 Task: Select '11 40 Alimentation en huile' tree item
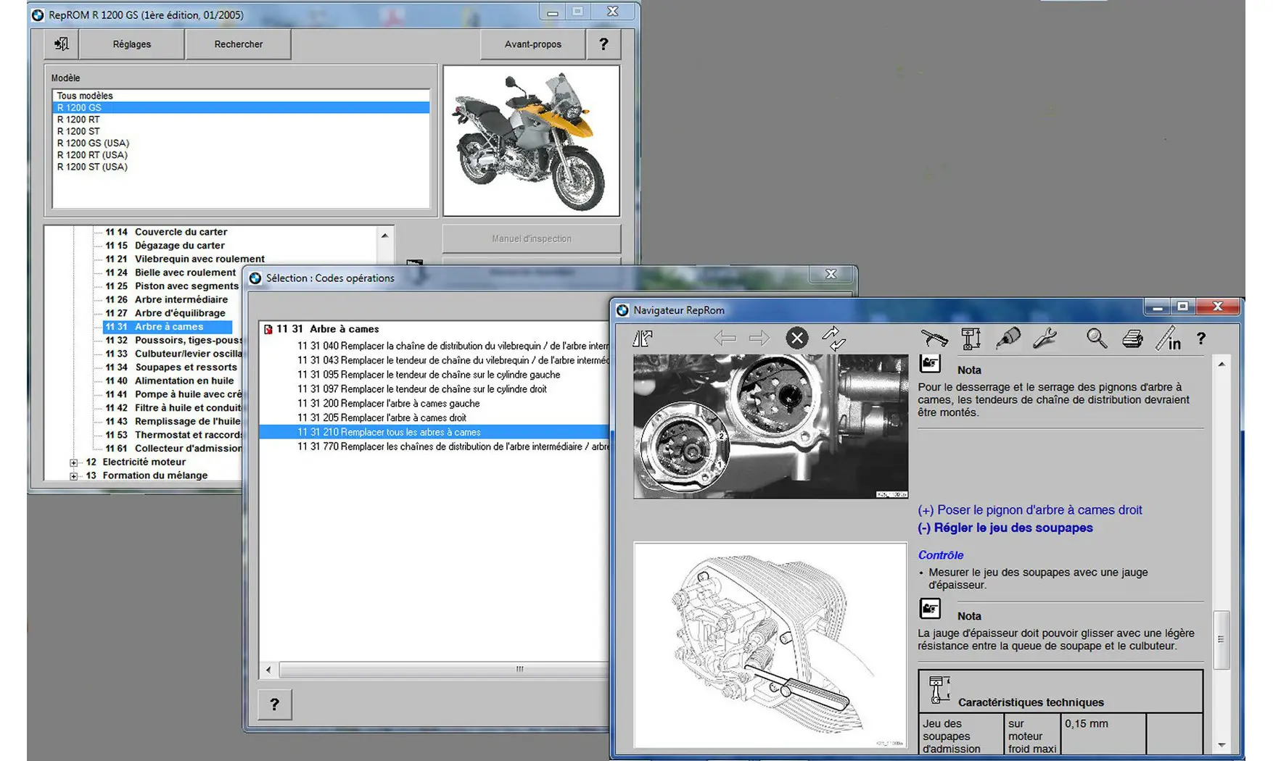(x=170, y=381)
